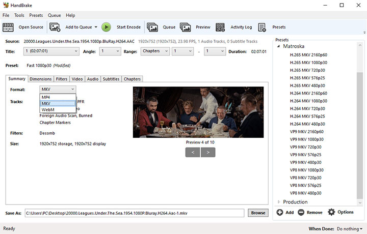Switch to the Video tab

(77, 79)
